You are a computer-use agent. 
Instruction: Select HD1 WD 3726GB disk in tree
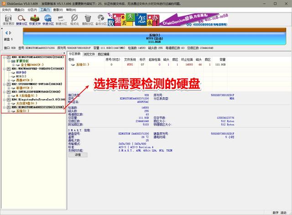[37, 68]
